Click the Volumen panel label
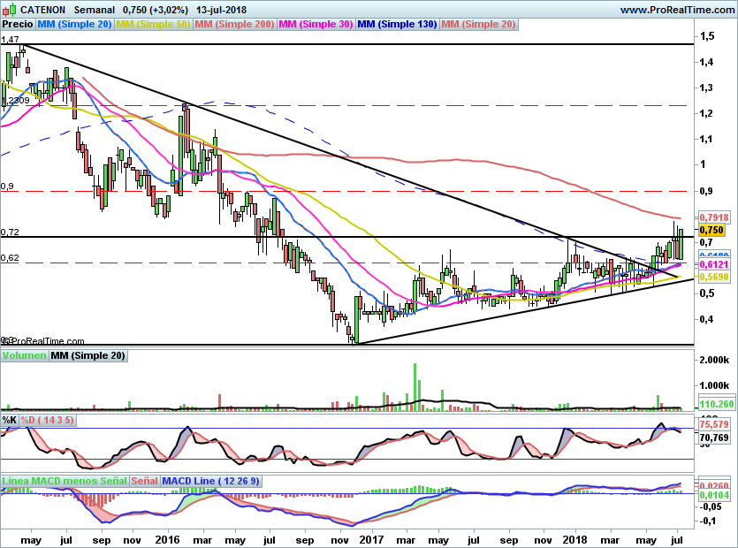 (x=24, y=356)
